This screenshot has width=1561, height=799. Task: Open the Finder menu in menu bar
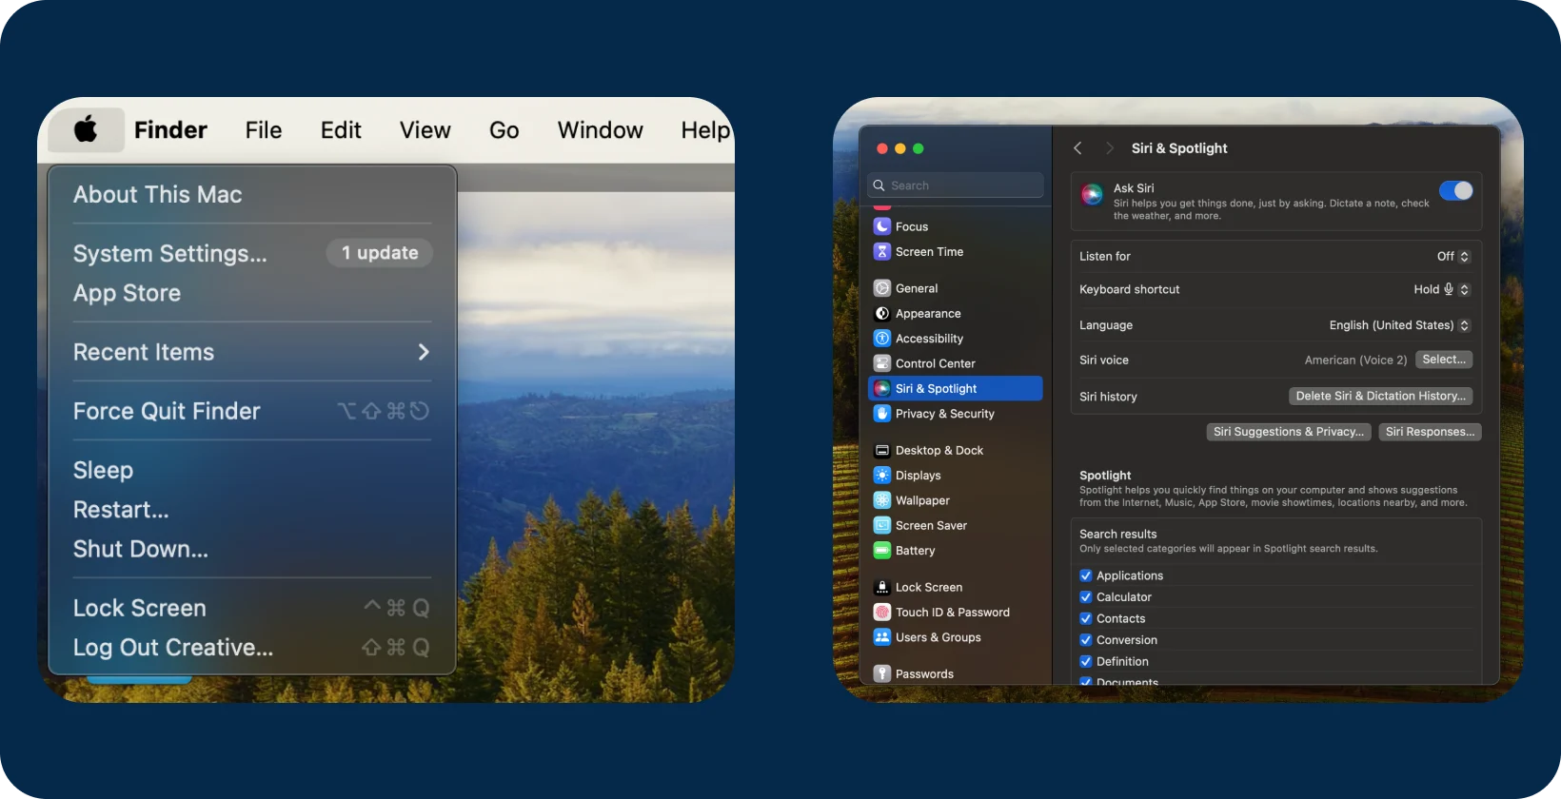coord(170,130)
